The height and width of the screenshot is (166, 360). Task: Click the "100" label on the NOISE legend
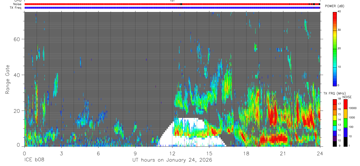(x=351, y=127)
